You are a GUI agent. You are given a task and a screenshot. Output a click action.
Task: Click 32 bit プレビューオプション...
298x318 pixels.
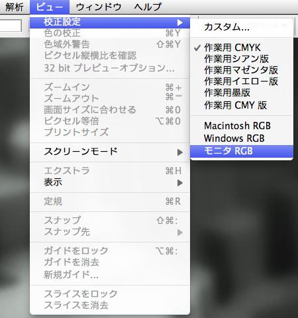click(x=110, y=68)
